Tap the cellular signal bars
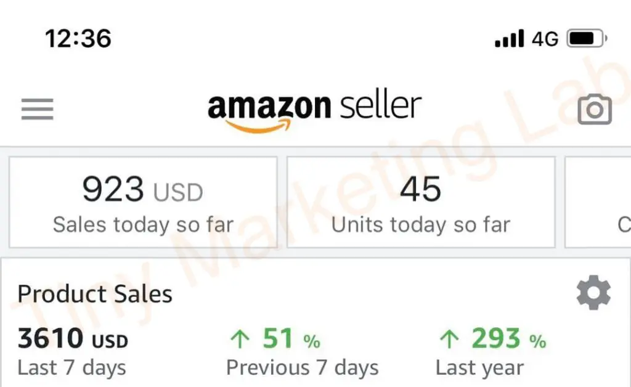 coord(510,38)
